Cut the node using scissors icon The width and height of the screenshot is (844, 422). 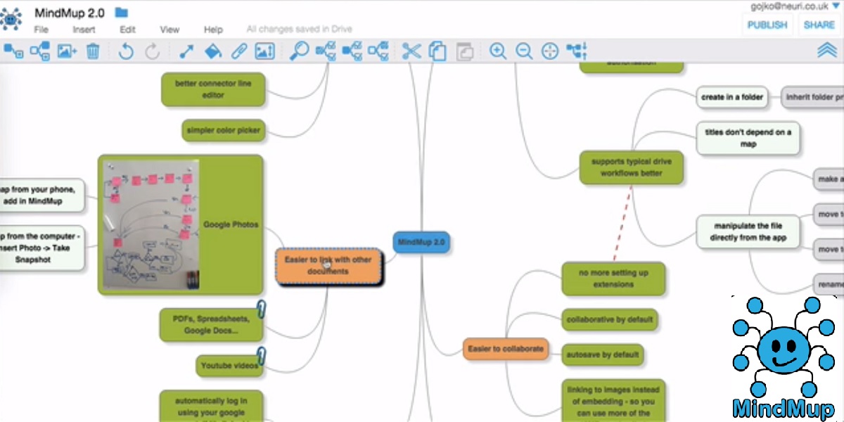411,51
